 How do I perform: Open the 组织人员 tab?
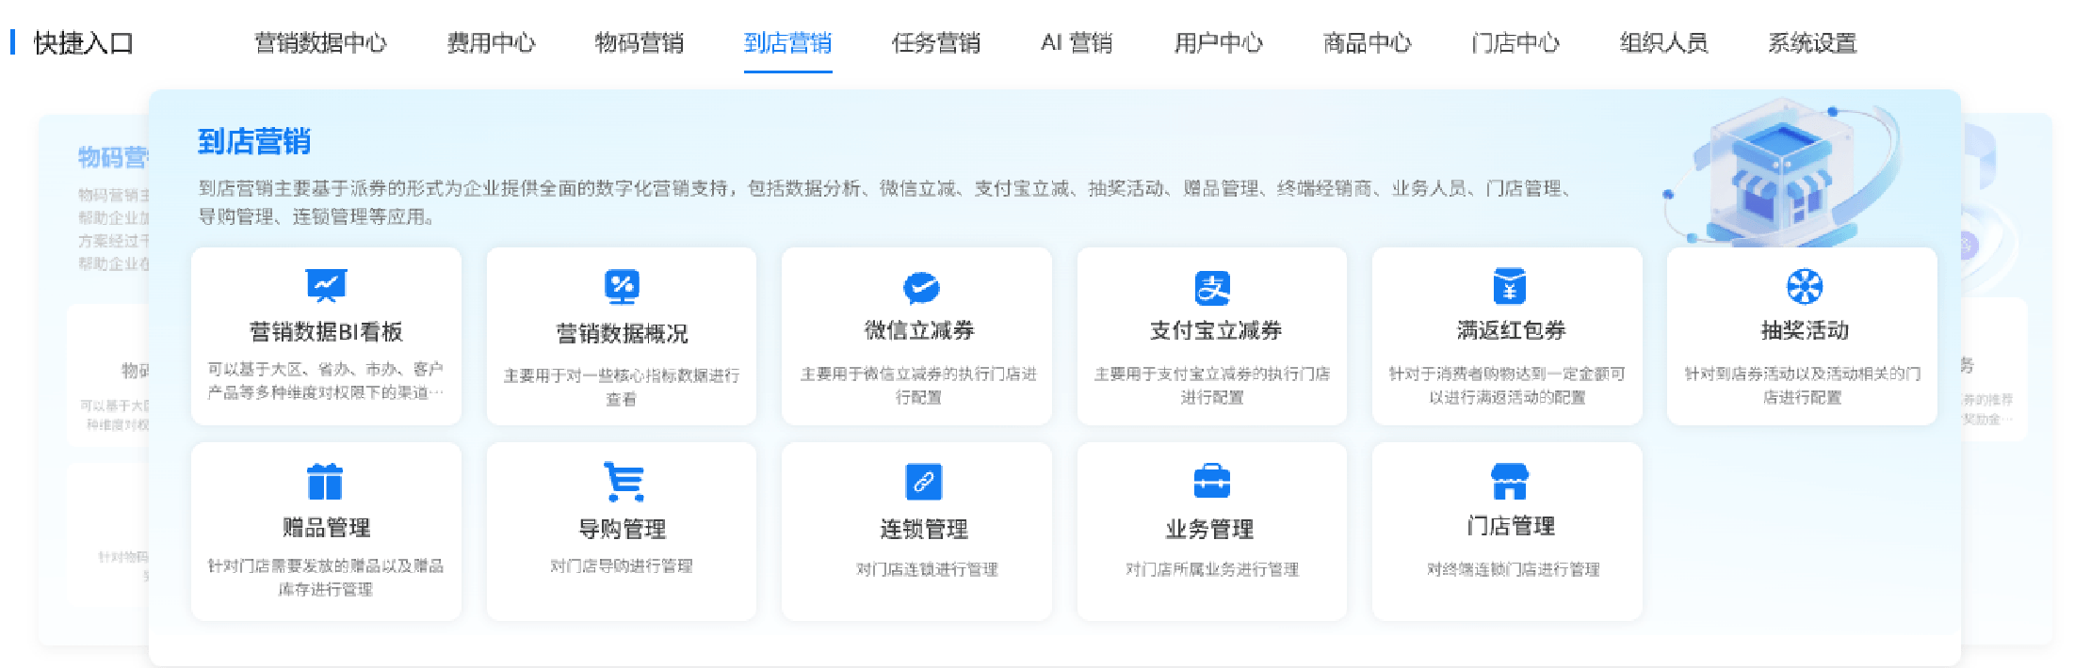(x=1663, y=43)
